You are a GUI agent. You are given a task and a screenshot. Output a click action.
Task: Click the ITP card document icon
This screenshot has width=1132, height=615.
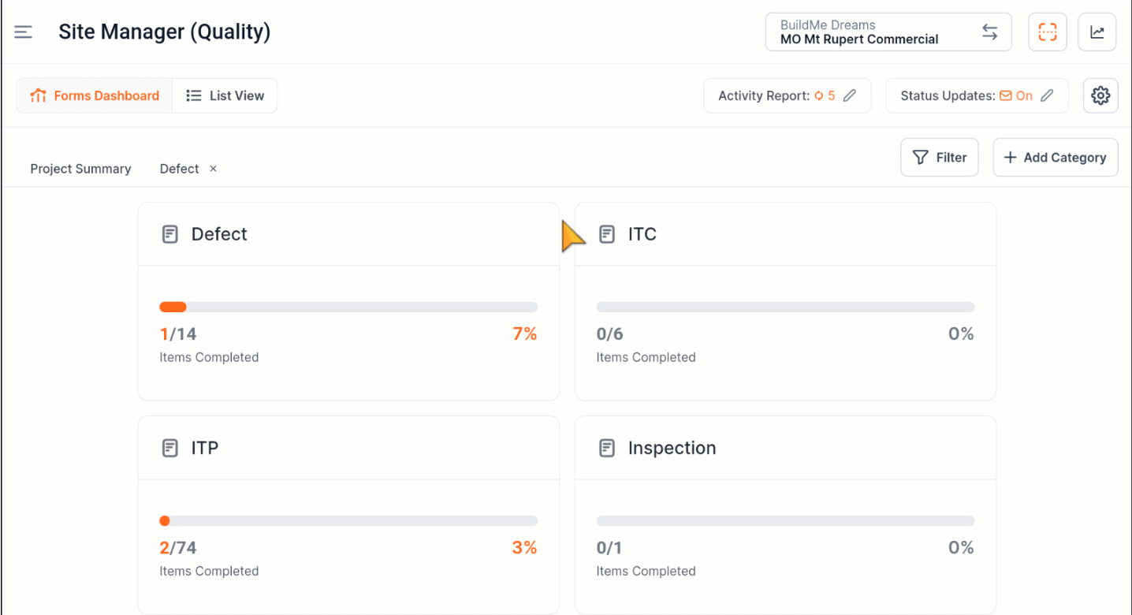click(x=170, y=448)
